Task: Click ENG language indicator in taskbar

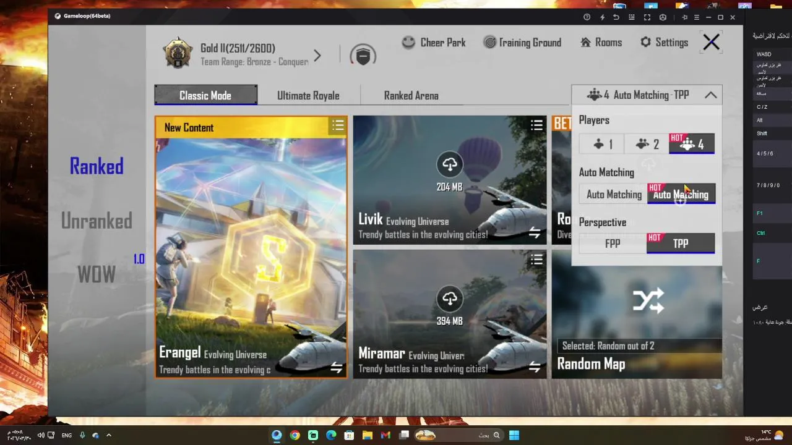Action: 67,435
